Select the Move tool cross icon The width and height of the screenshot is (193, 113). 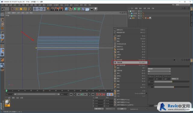(x=17, y=9)
